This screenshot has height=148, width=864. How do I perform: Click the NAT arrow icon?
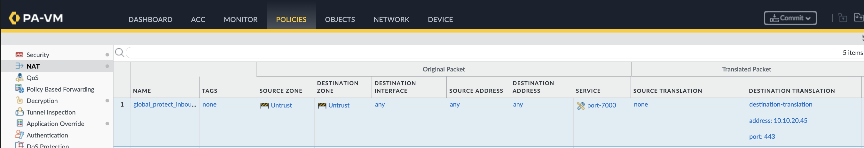[20, 66]
